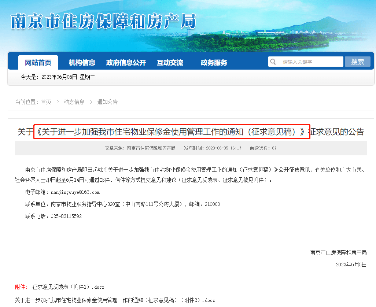
Task: Click the article headline 征求意见的公告
Action: 191,132
